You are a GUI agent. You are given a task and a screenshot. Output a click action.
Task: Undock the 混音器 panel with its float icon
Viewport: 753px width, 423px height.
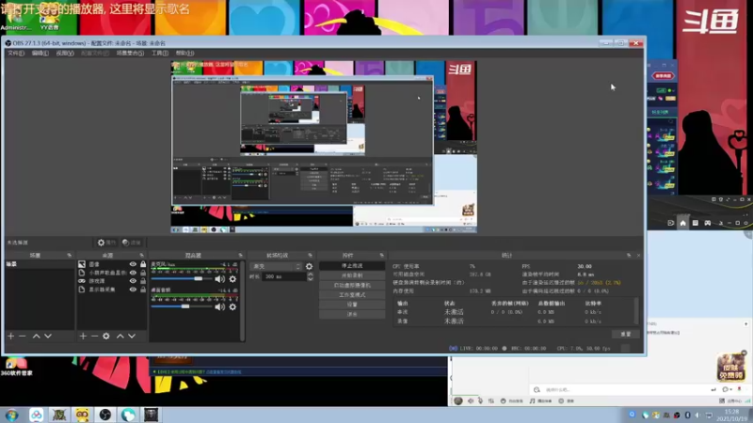(x=240, y=255)
